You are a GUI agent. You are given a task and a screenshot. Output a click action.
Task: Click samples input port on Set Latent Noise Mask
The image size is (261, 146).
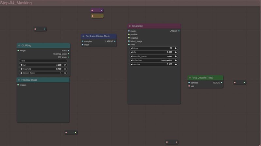pyautogui.click(x=83, y=41)
